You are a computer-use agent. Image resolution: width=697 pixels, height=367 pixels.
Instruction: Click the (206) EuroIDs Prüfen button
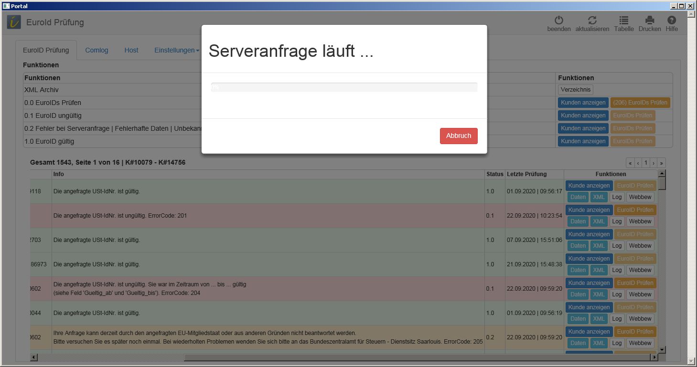[x=640, y=103]
